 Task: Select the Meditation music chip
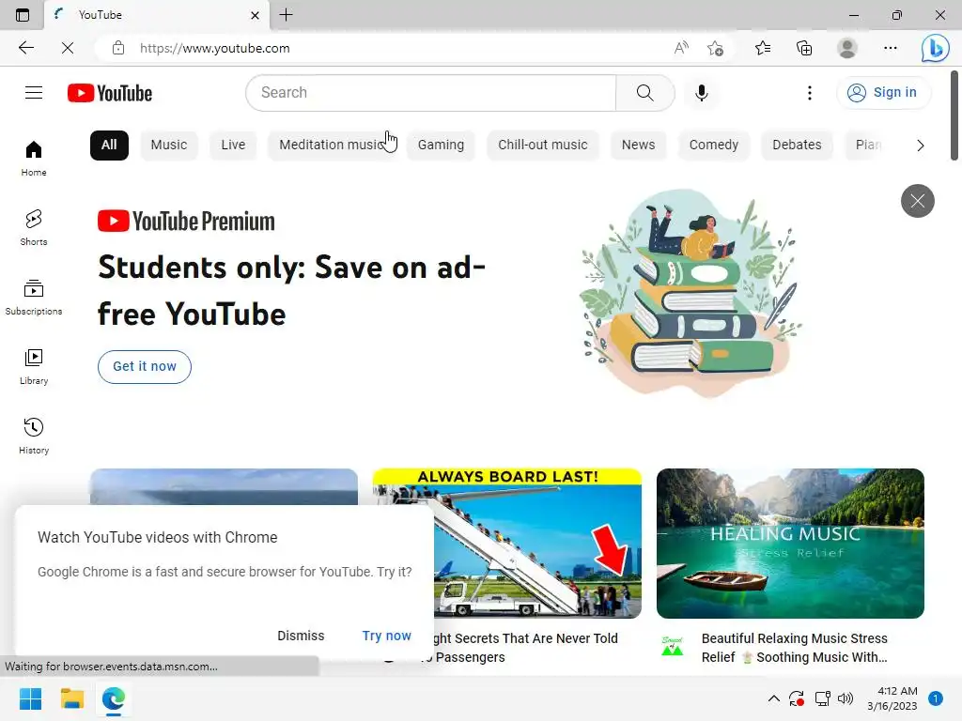click(x=332, y=145)
